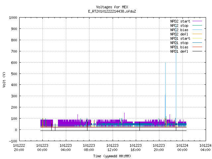Click the 0 y-axis tick label

click(x=16, y=130)
